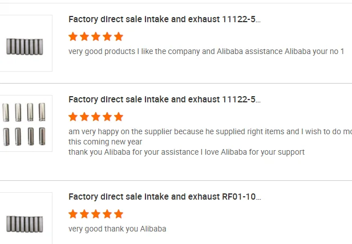Click the "thank you Alibaba for your assistance" line

tap(186, 152)
